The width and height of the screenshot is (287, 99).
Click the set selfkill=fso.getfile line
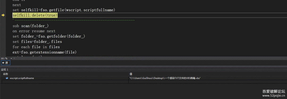point(64,10)
